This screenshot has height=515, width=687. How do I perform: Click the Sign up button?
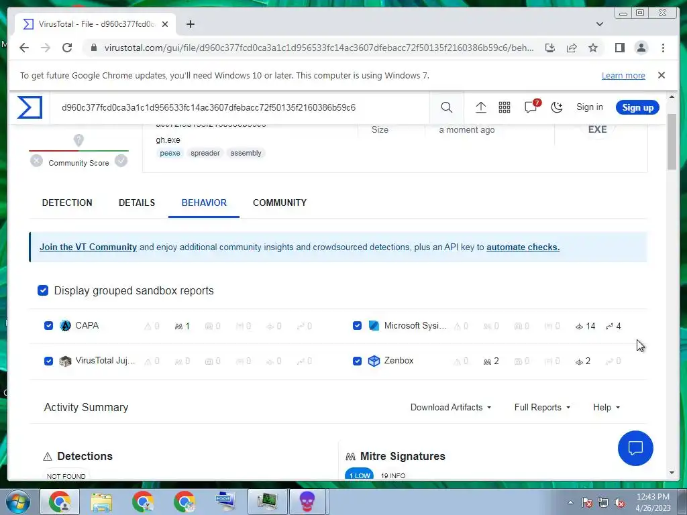637,107
